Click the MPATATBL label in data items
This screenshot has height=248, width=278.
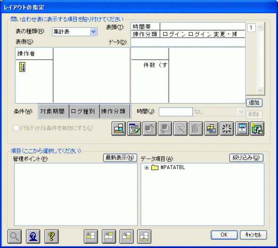coord(172,168)
